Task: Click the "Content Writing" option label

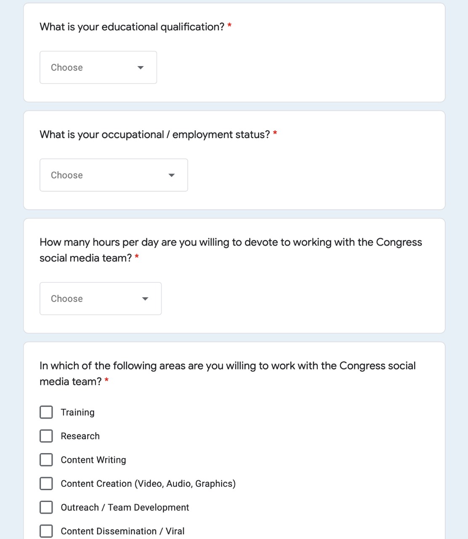Action: tap(93, 460)
